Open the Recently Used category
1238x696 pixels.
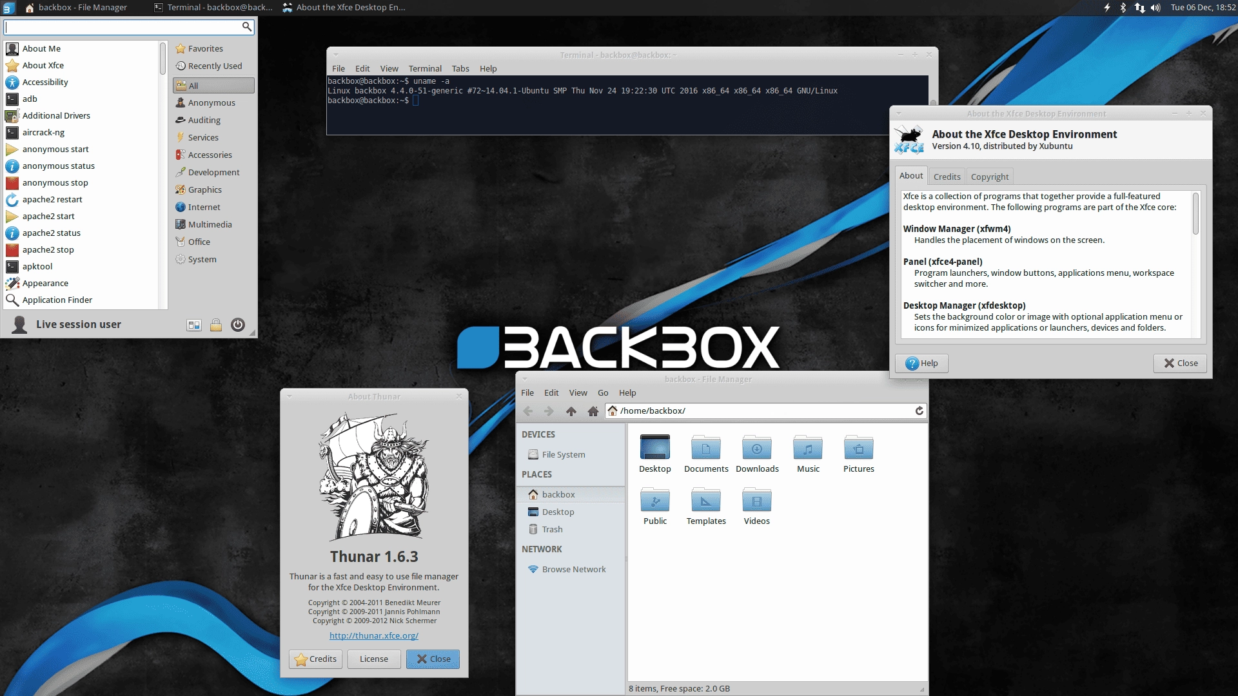click(x=213, y=66)
